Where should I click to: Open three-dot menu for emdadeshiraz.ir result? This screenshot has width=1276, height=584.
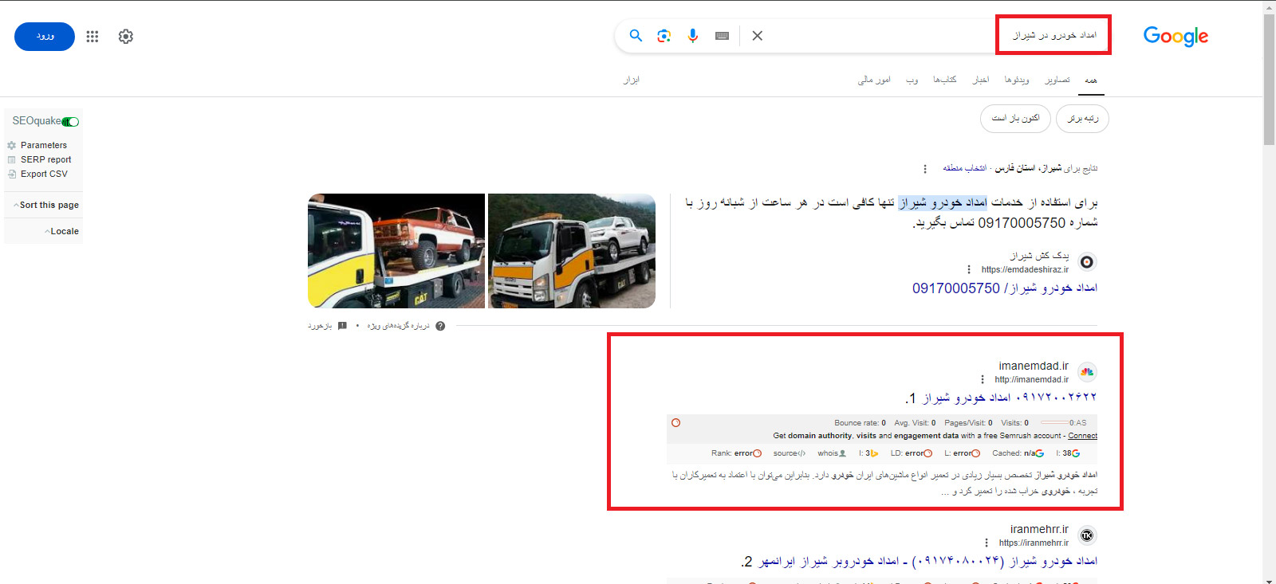coord(969,269)
